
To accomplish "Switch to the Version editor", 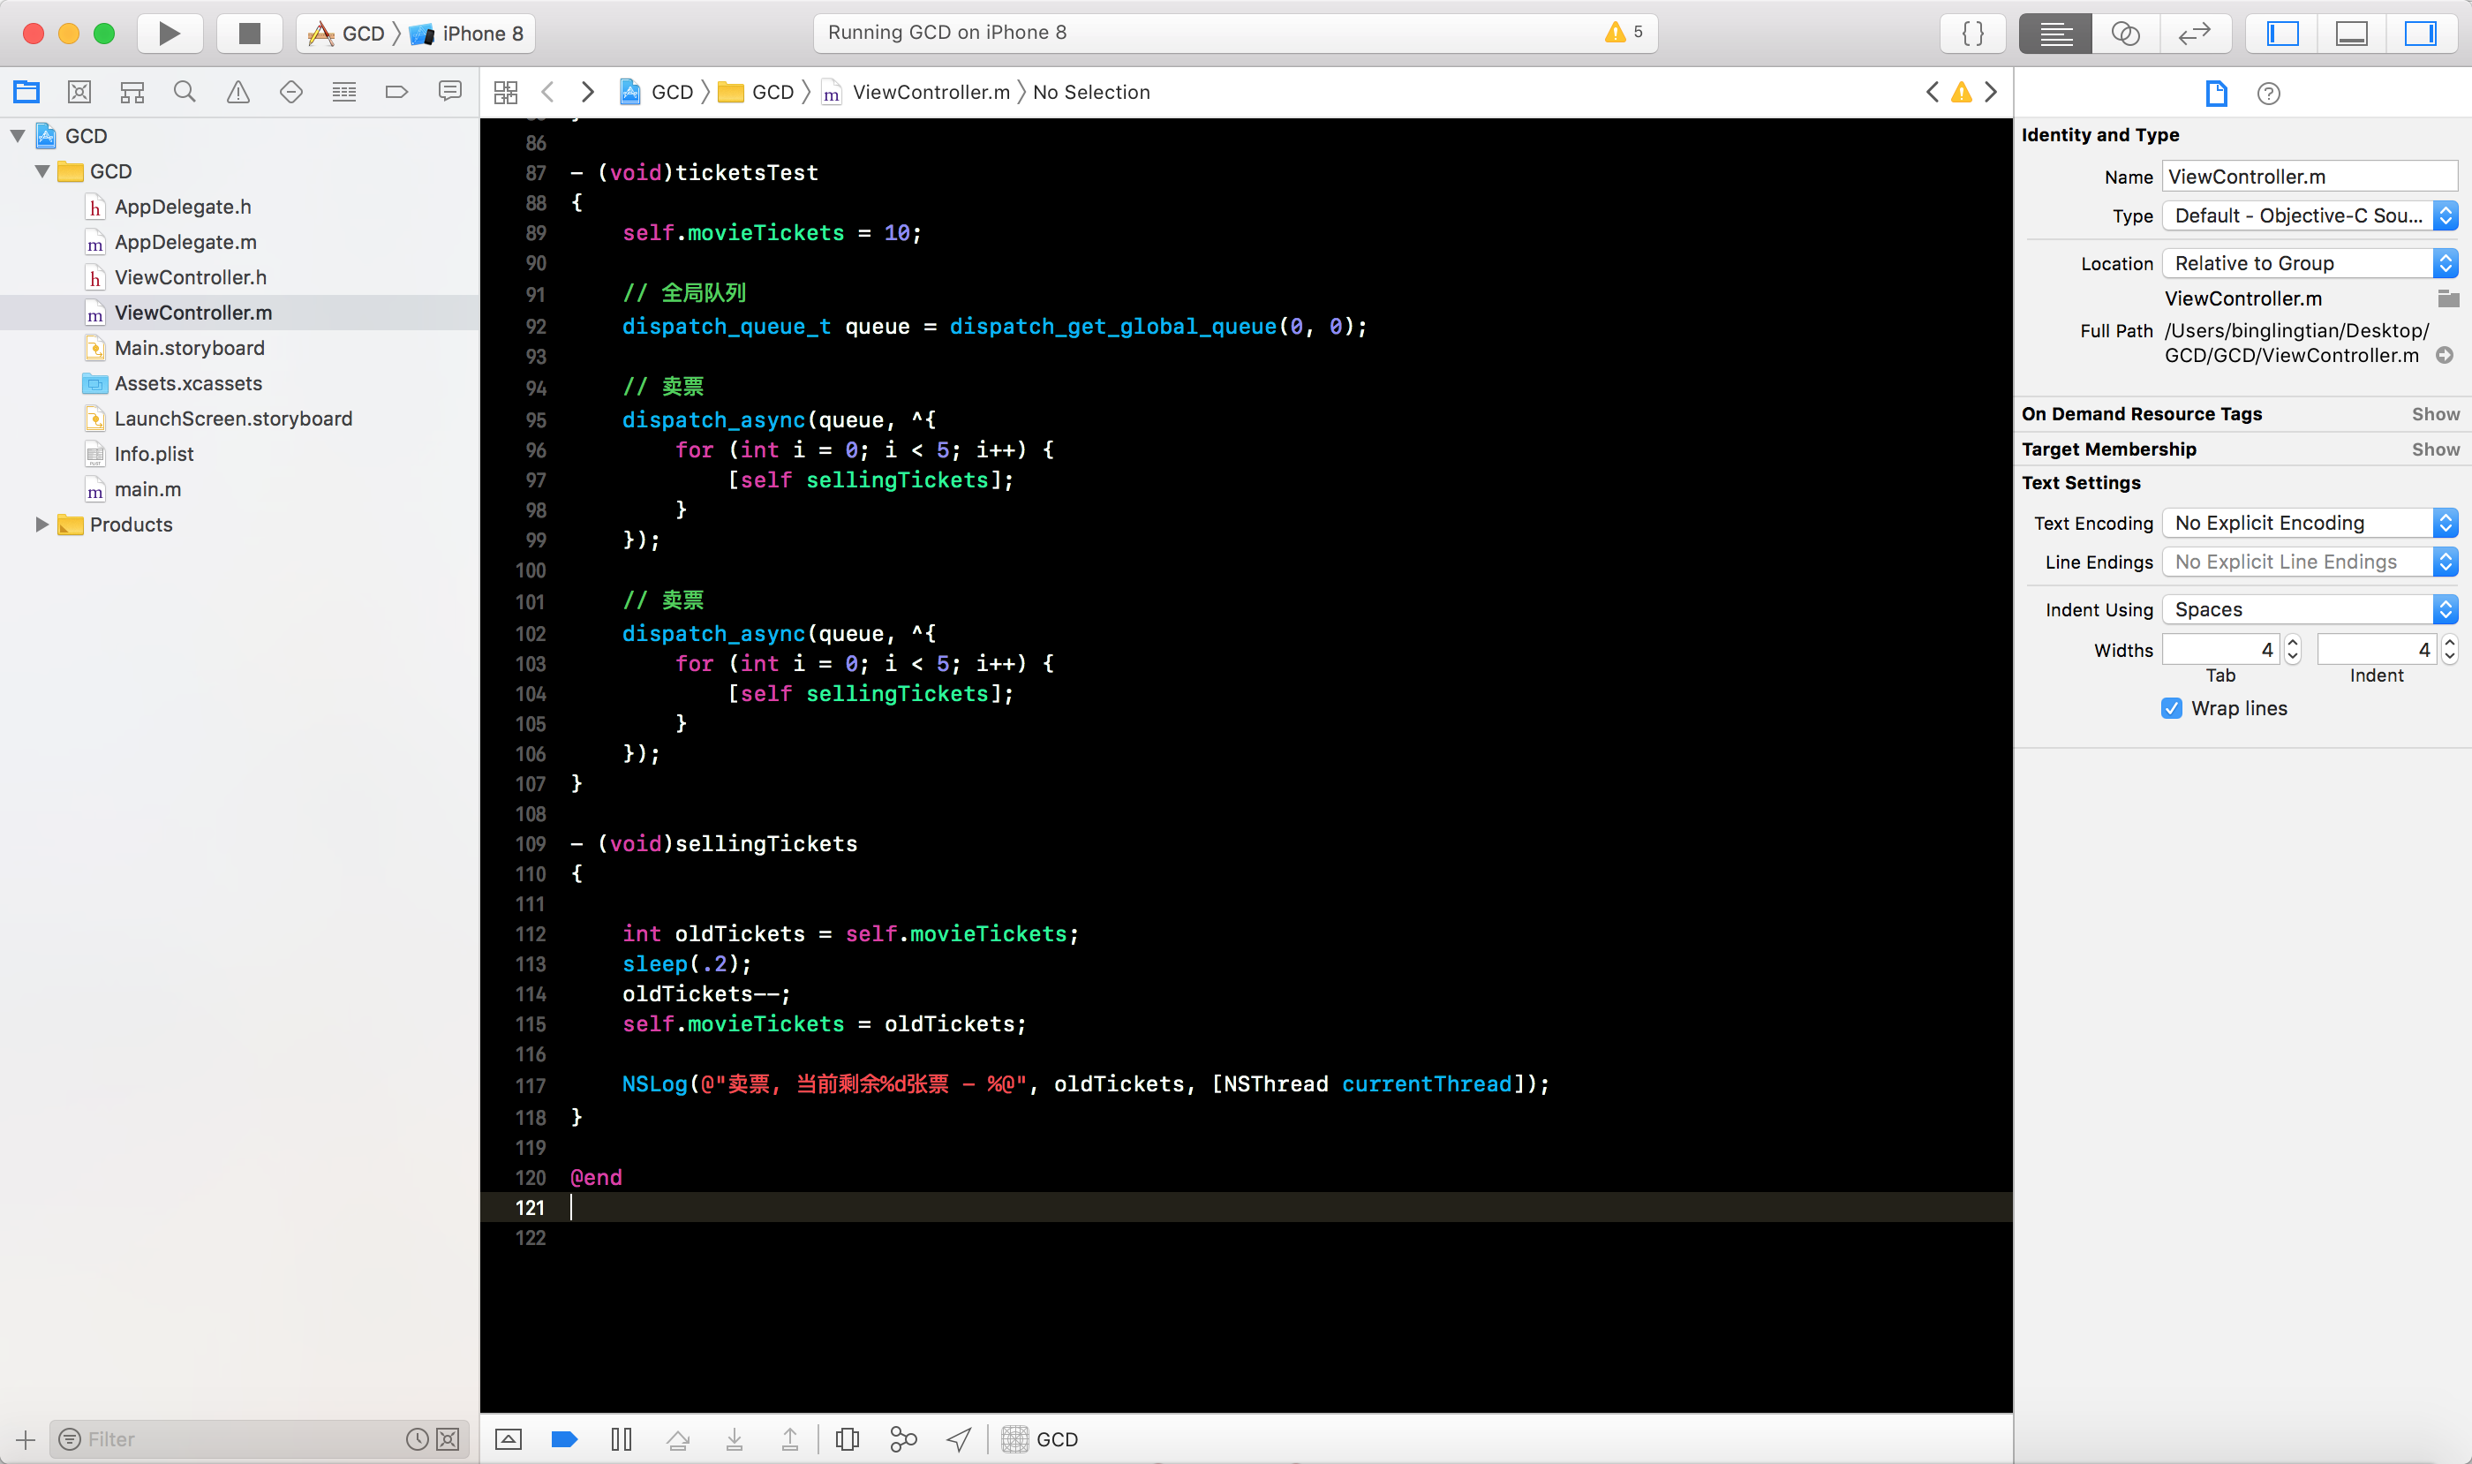I will pos(2195,34).
